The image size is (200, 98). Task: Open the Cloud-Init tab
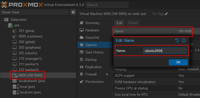click(95, 38)
